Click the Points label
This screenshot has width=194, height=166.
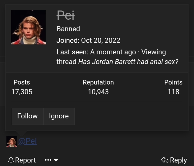(173, 82)
